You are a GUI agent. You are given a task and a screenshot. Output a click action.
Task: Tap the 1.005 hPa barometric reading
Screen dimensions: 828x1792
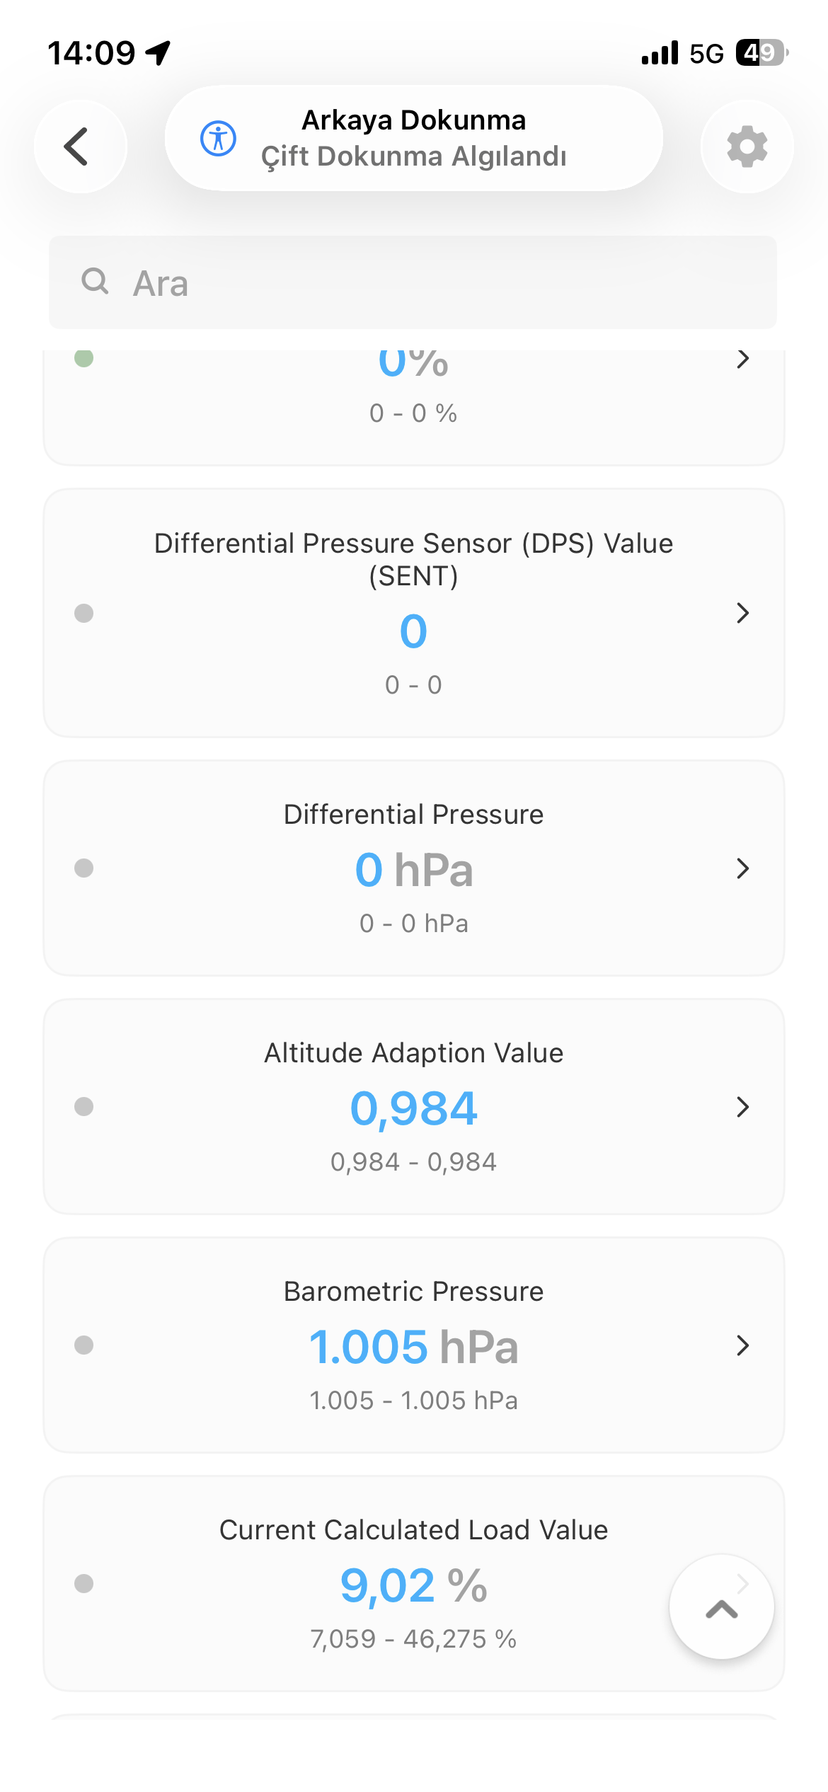[414, 1346]
